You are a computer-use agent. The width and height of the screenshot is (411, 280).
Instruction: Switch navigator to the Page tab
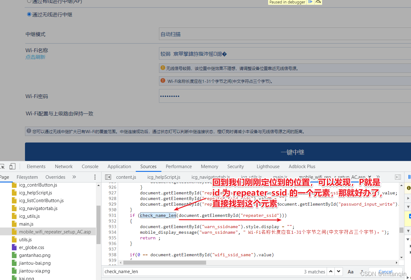pos(4,177)
